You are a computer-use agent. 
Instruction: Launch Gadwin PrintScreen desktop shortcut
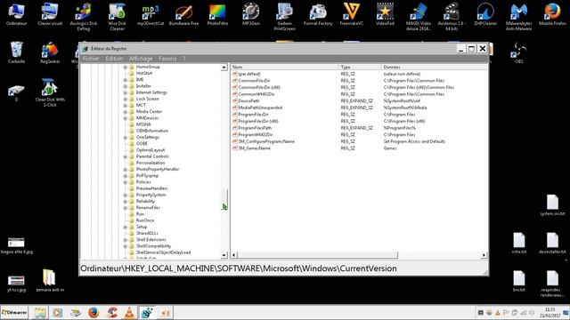[x=284, y=16]
